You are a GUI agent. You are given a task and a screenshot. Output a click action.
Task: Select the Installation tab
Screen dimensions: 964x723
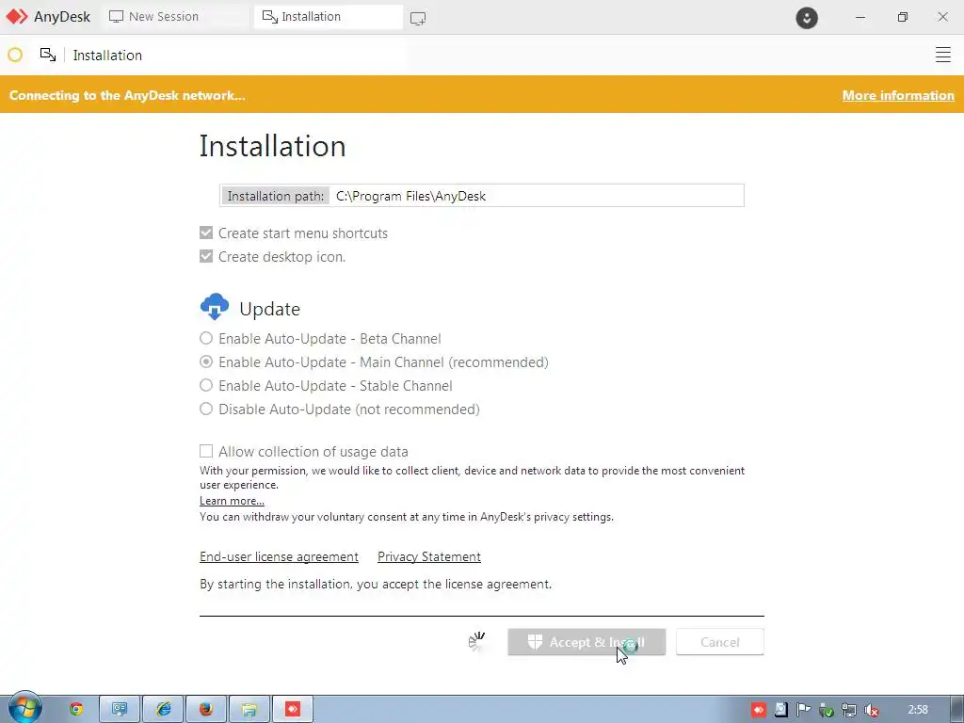coord(329,17)
